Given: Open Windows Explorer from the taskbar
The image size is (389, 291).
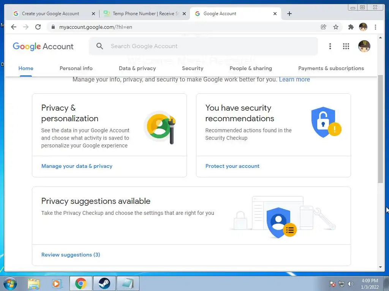Looking at the screenshot, I should pyautogui.click(x=34, y=283).
